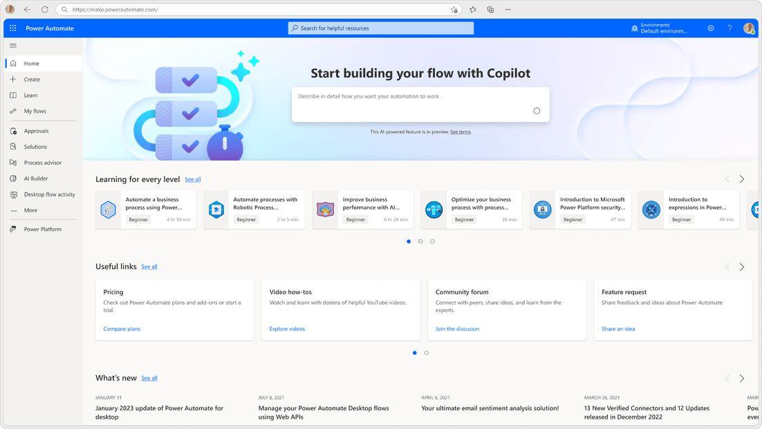Click the Solutions icon in sidebar
This screenshot has height=429, width=762.
[x=13, y=147]
